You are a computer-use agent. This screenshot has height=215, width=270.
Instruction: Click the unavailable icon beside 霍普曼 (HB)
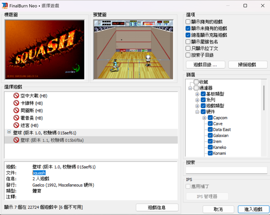coord(16,118)
